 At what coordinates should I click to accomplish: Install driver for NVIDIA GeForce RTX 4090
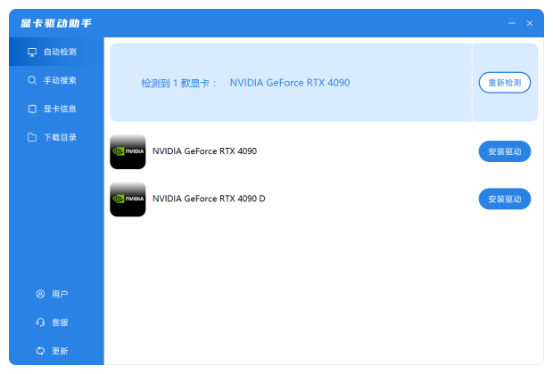505,151
